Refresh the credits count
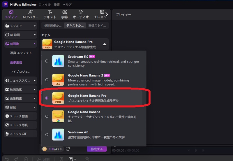This screenshot has height=161, width=233. (68, 149)
